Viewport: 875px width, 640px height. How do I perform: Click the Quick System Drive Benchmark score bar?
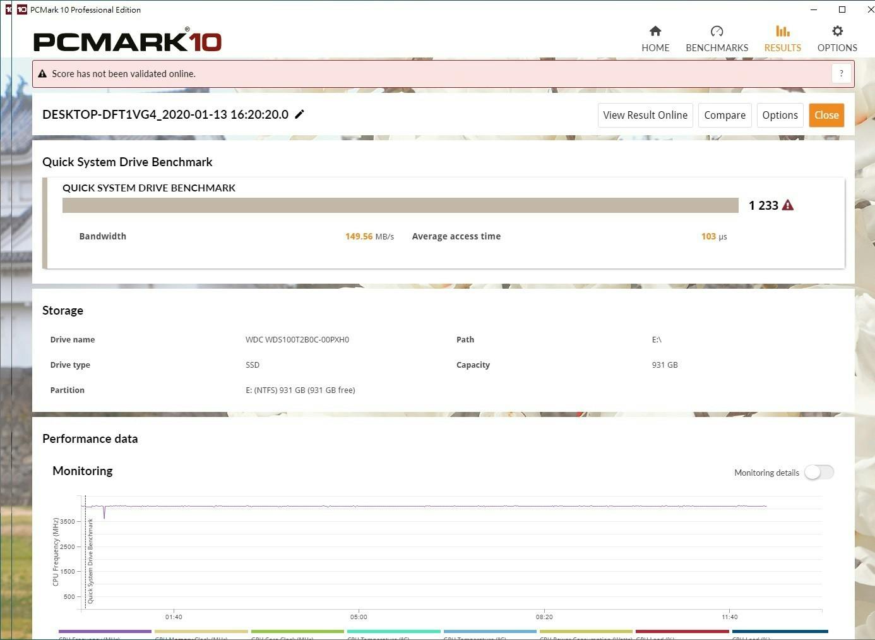400,205
